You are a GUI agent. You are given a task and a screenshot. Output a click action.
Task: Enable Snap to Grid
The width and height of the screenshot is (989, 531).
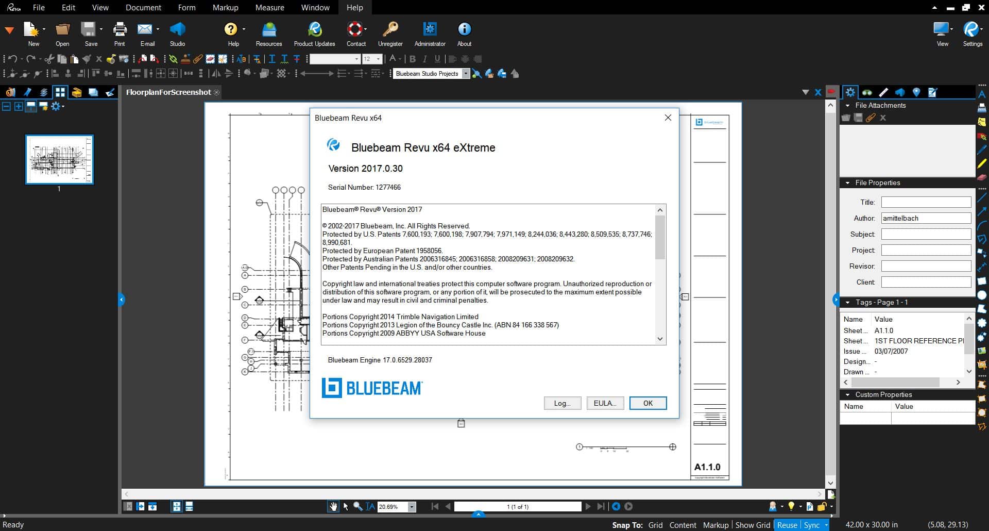point(655,525)
